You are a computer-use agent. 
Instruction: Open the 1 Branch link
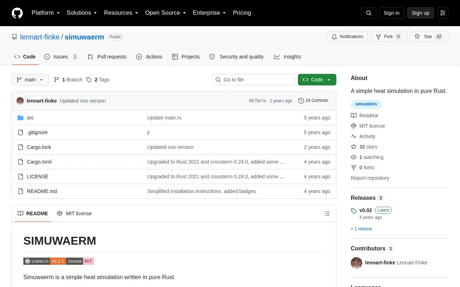coord(68,80)
